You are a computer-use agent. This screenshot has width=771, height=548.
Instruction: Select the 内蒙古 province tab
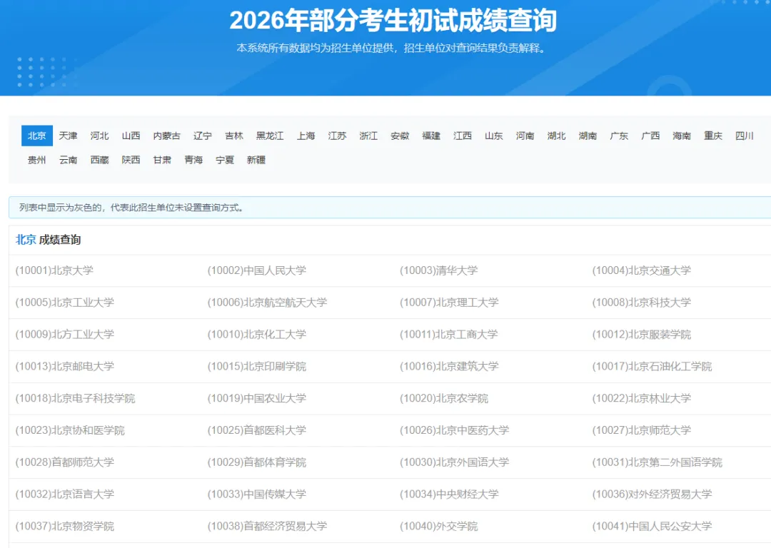coord(166,136)
